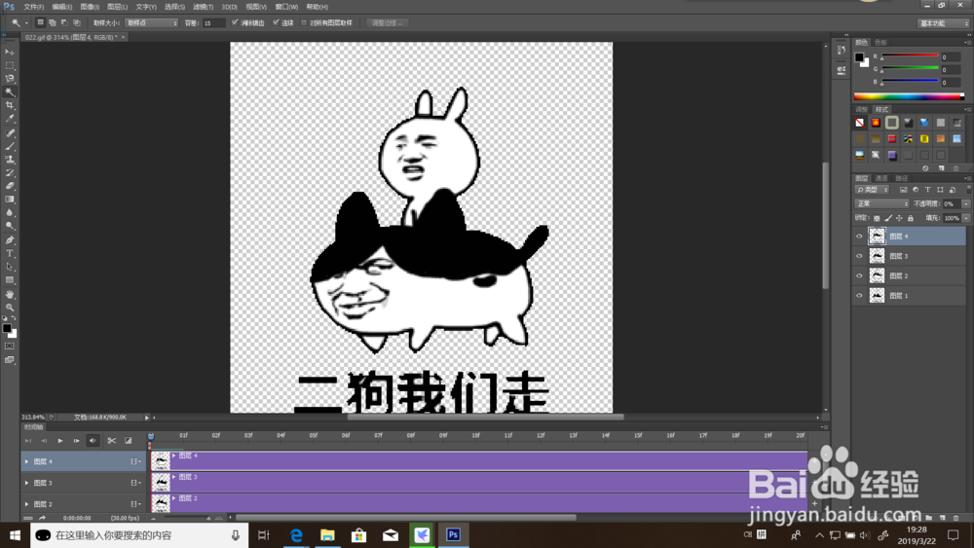Switch to the 色板 tab
This screenshot has width=974, height=548.
pyautogui.click(x=880, y=43)
